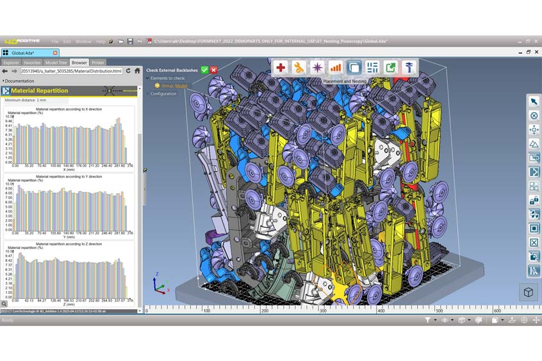Click the padlock icon in right toolbar
Screen dimensions: 542x361
(534, 200)
